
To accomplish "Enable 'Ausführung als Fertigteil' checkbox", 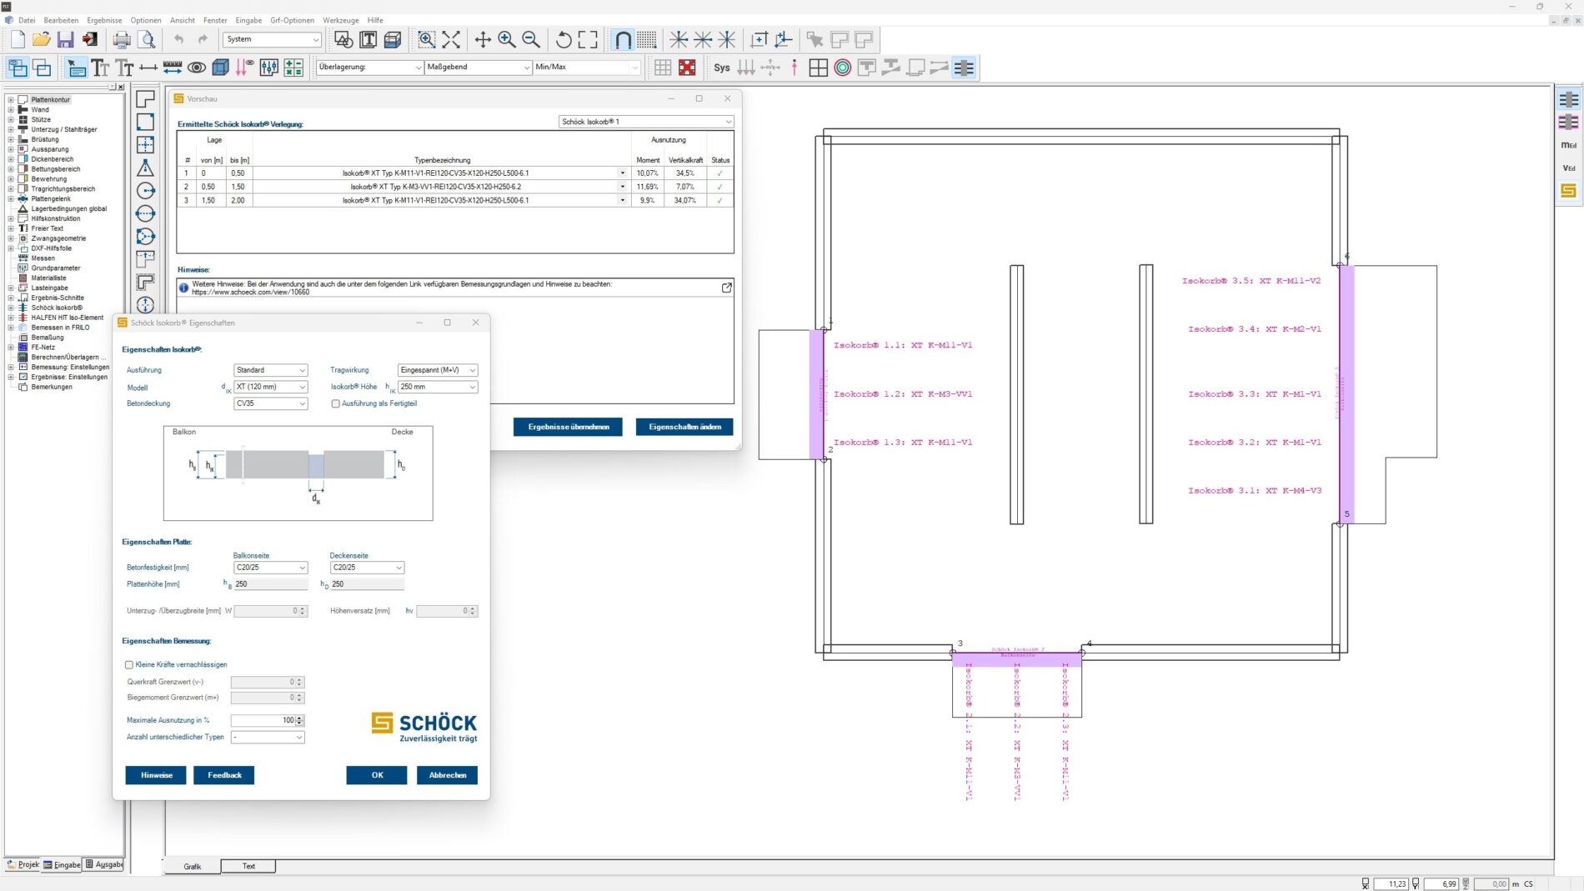I will click(x=335, y=403).
